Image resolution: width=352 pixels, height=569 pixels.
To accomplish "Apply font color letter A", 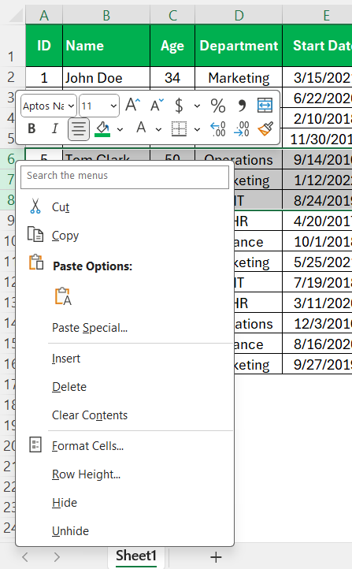I will coord(141,128).
